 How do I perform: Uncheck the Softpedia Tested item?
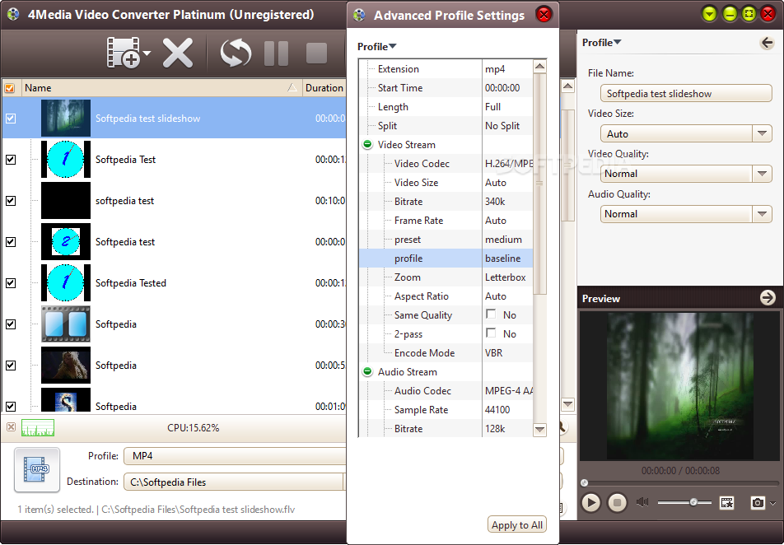coord(11,283)
